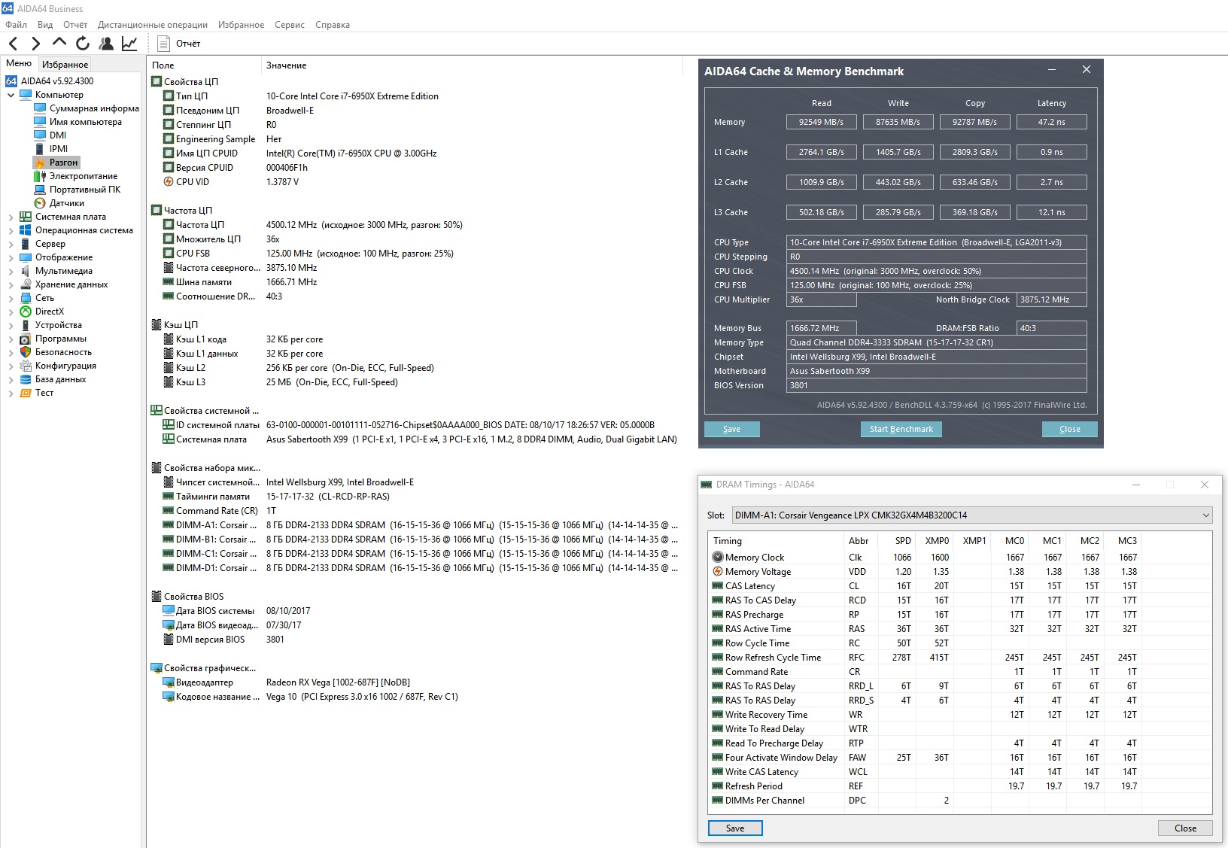Click the Memory Read 92549 MB/s result box

(x=821, y=122)
